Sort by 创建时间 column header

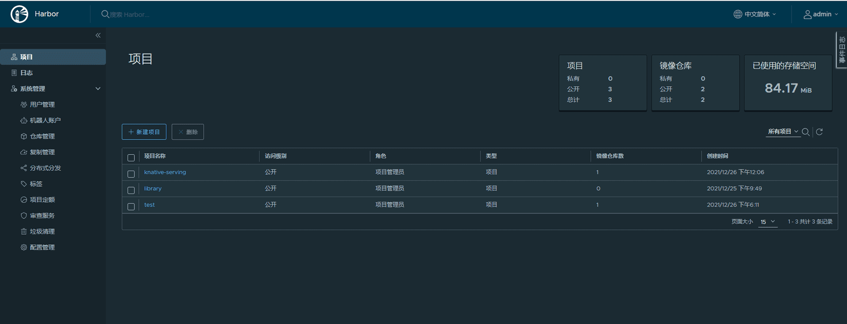718,156
